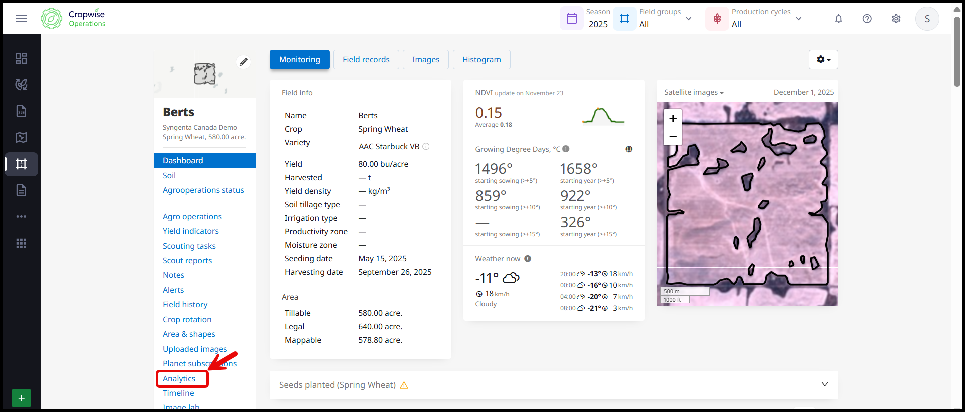
Task: Open notifications bell icon
Action: click(x=838, y=19)
